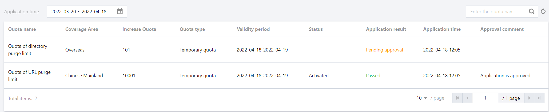The height and width of the screenshot is (112, 549).
Task: Click the Status column header
Action: [316, 29]
